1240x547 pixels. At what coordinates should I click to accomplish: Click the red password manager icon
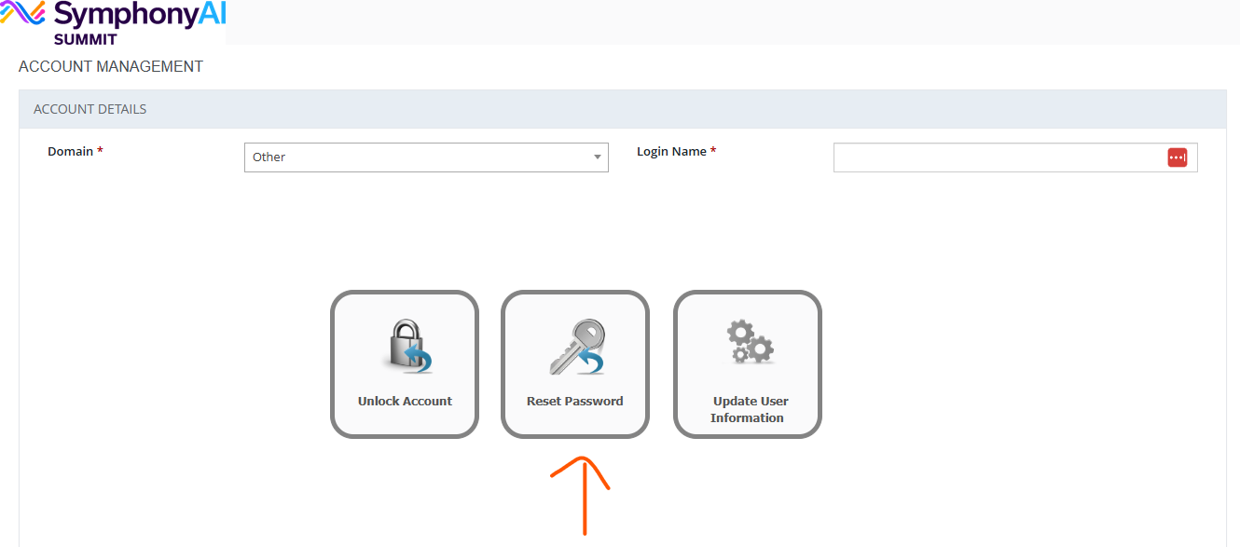(x=1177, y=157)
